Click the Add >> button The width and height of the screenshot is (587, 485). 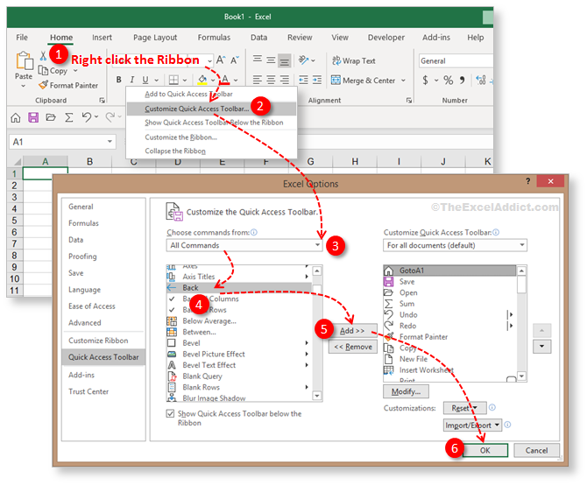(353, 331)
